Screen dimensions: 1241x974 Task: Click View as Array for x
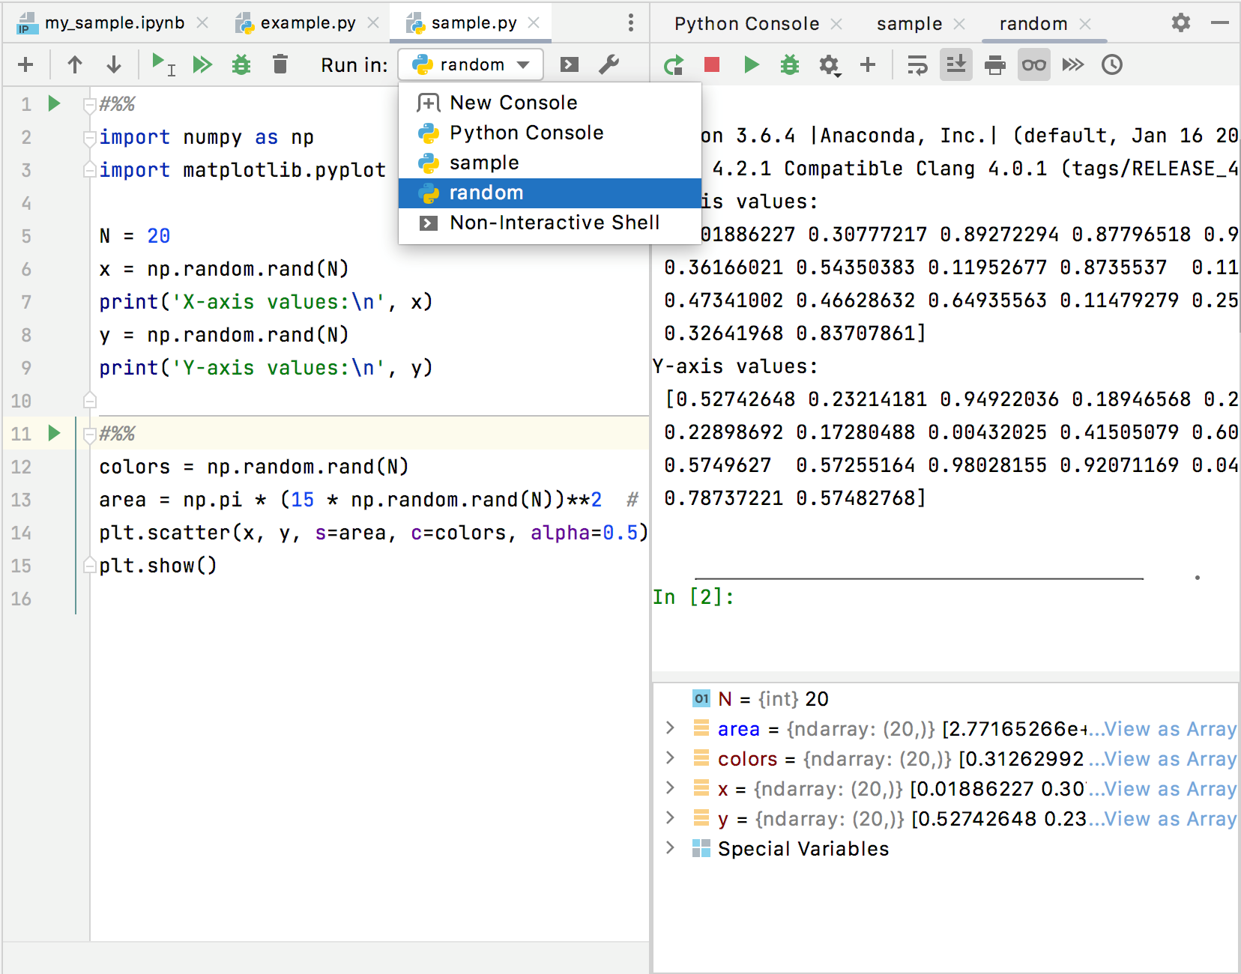tap(1170, 788)
